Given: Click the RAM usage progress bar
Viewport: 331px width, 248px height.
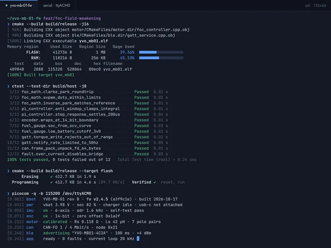Looking at the screenshot, I should [161, 58].
